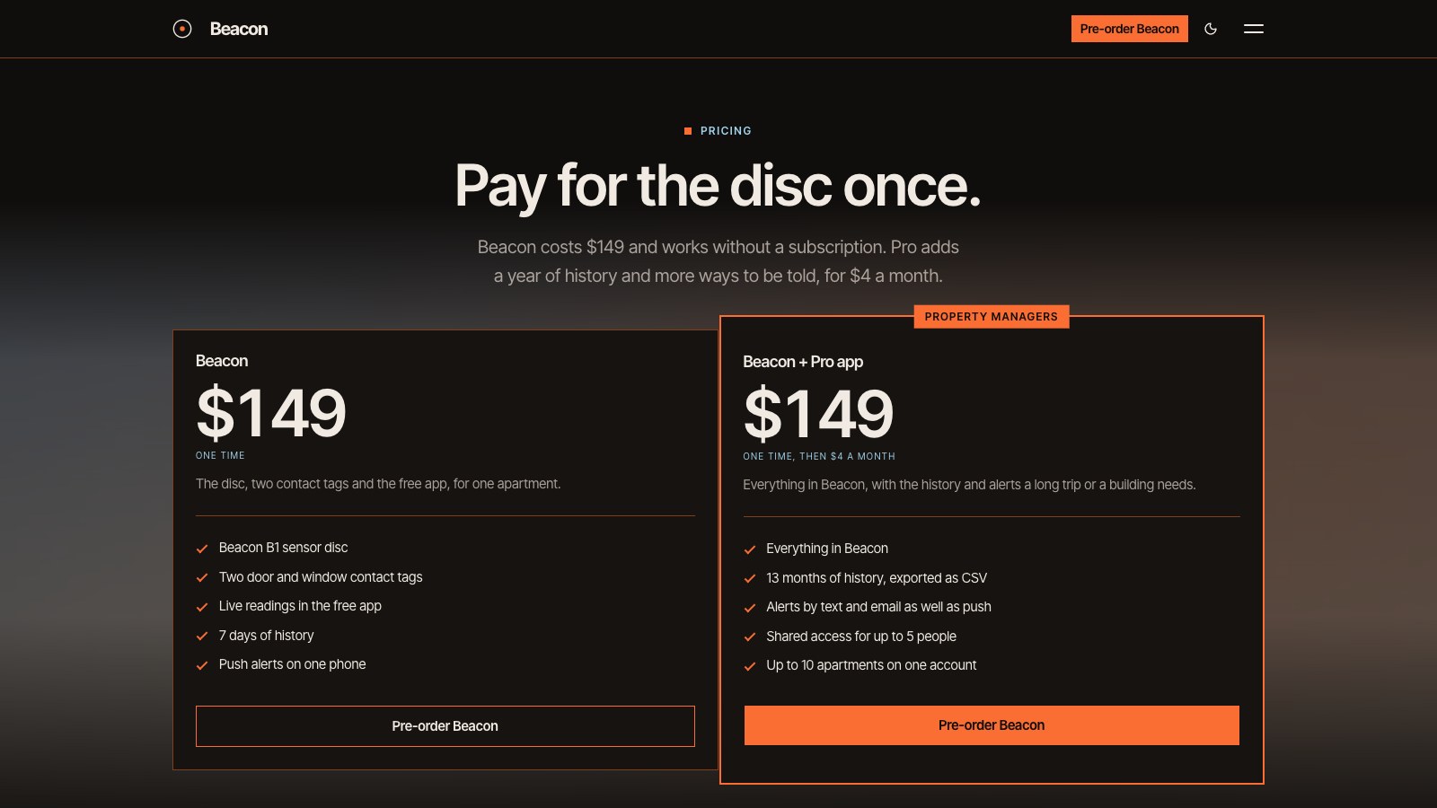Click checkmark beside Shared access for 5 people
The image size is (1437, 808).
click(x=750, y=637)
